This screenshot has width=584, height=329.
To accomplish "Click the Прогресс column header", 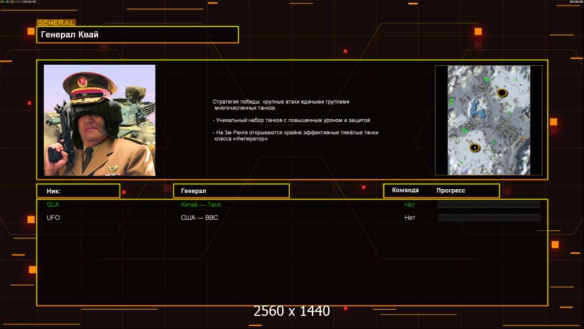I will [x=451, y=191].
